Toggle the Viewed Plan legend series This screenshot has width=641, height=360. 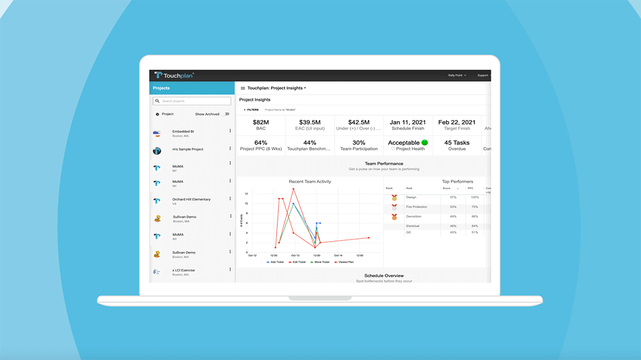point(345,262)
